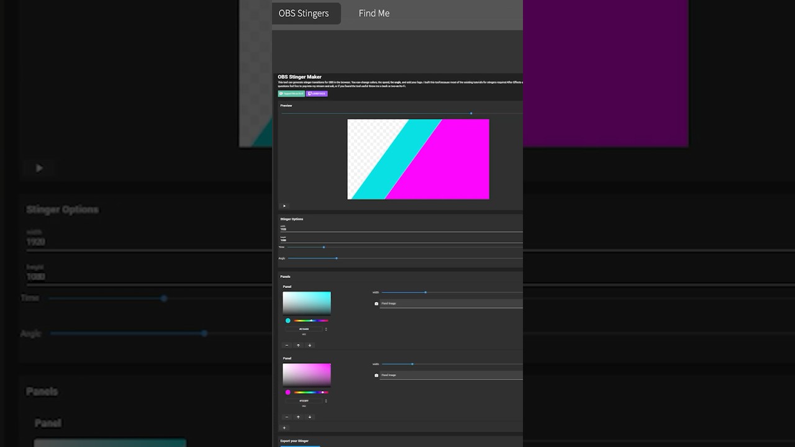Edit the magenta panel hex color field
The width and height of the screenshot is (795, 447).
pos(304,401)
